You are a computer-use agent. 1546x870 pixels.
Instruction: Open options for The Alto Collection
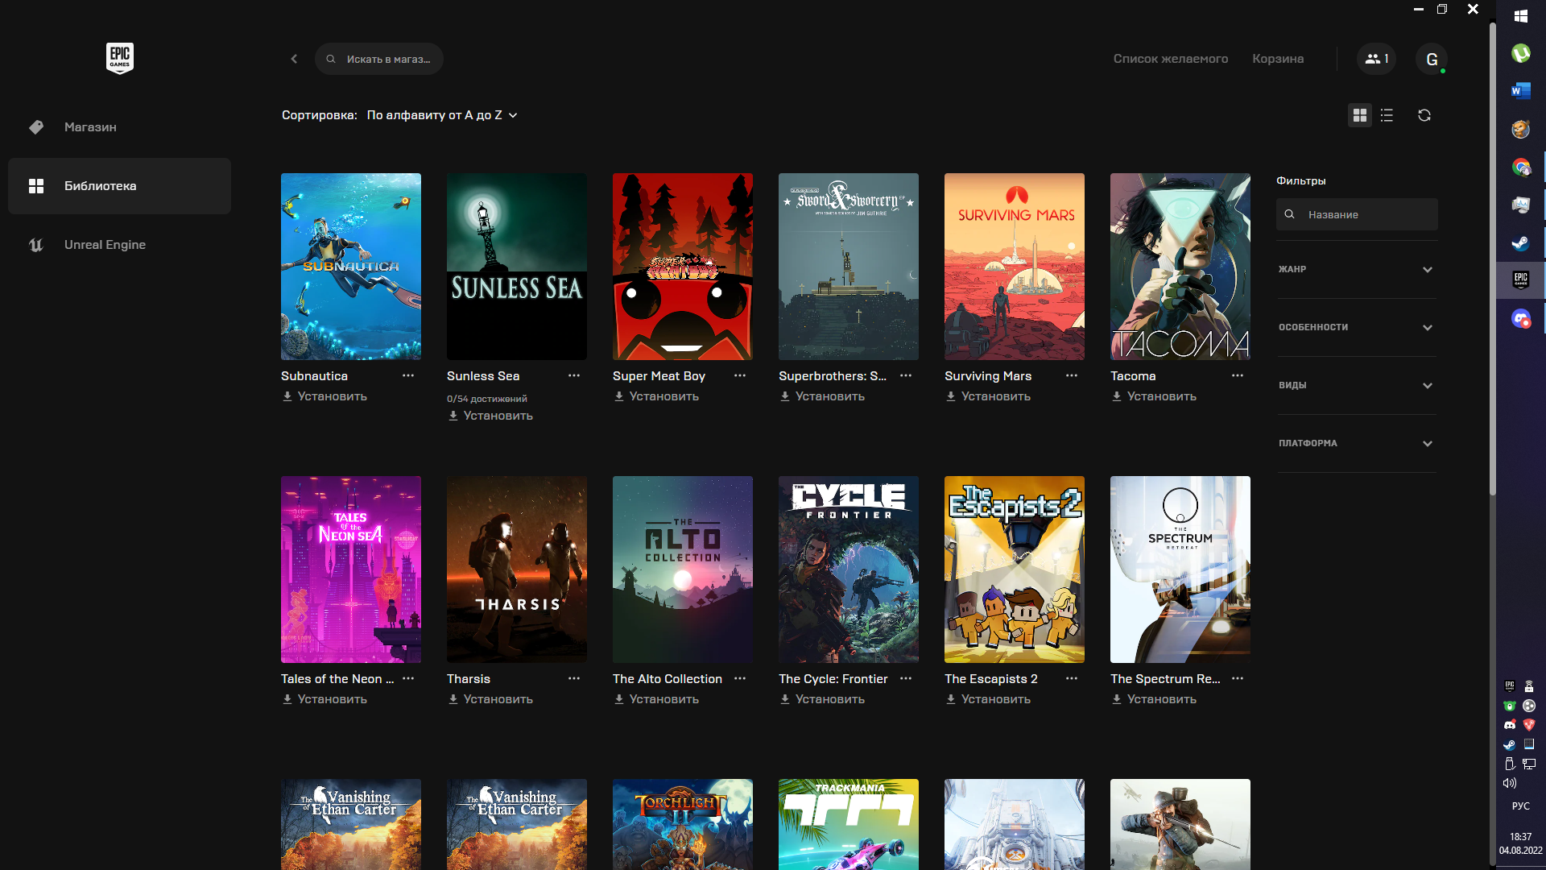click(740, 679)
